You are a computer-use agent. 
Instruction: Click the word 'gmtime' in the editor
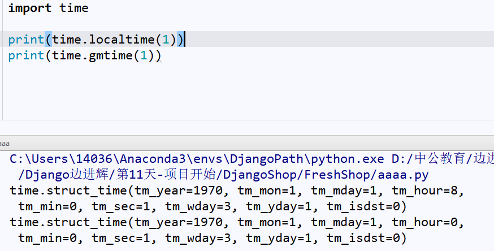(111, 56)
